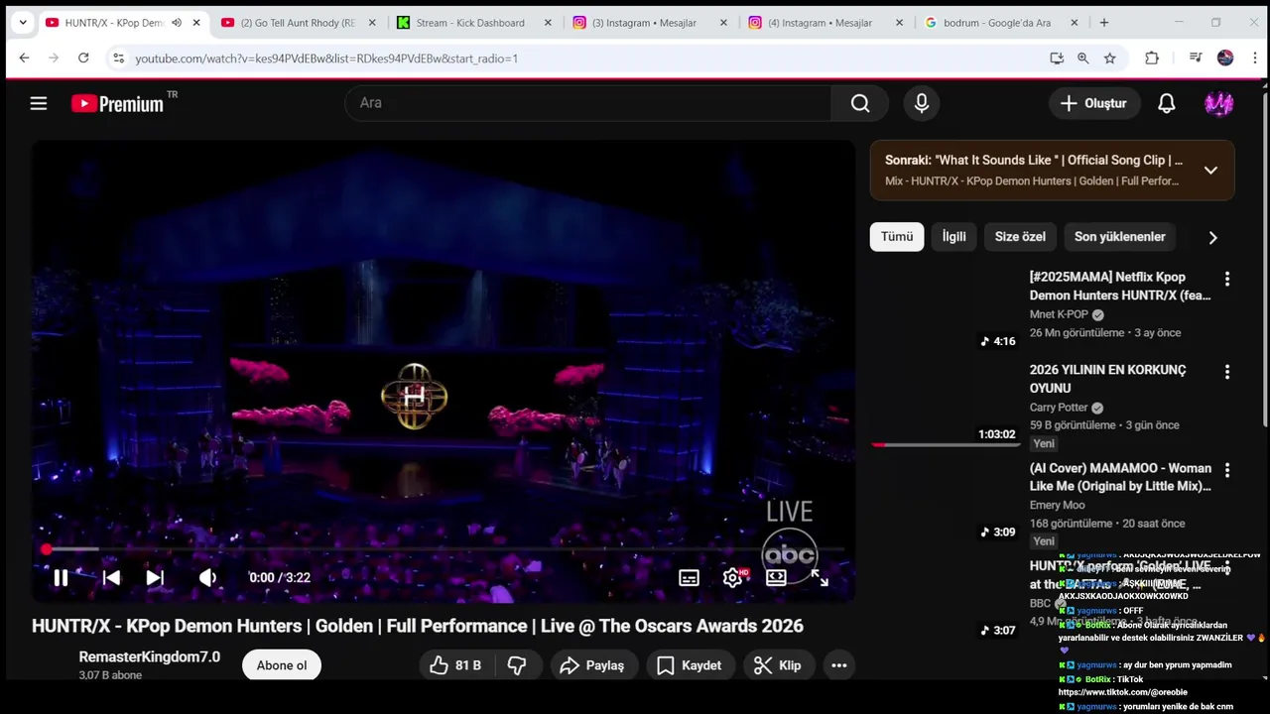The height and width of the screenshot is (714, 1270).
Task: Select the Tümü filter chip
Action: (x=897, y=237)
